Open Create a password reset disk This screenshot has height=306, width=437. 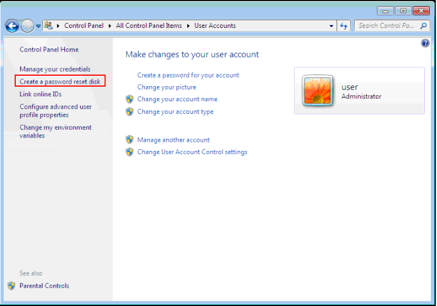pyautogui.click(x=60, y=81)
